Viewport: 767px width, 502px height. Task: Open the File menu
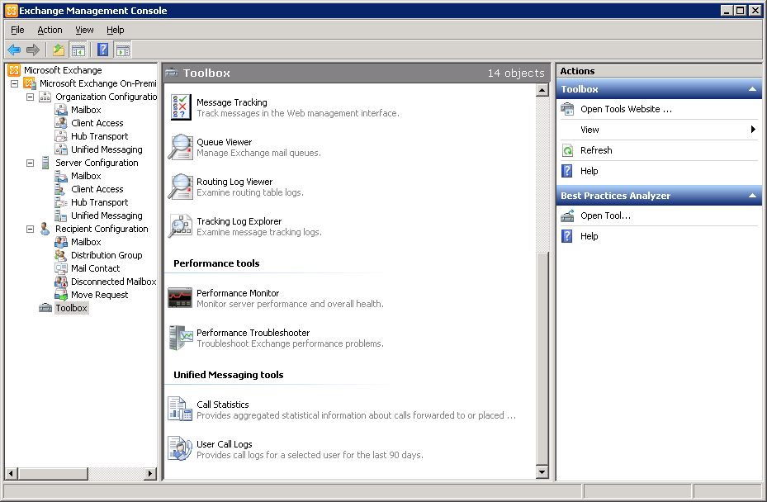[17, 30]
